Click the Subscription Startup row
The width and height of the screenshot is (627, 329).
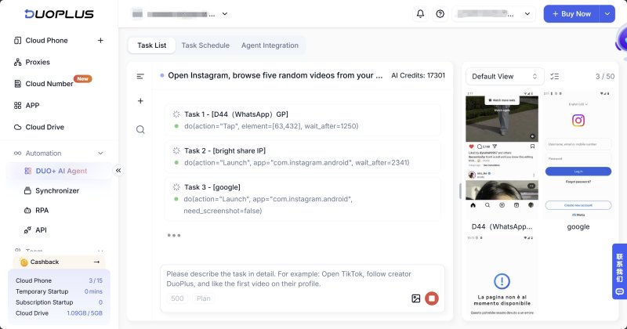point(60,302)
